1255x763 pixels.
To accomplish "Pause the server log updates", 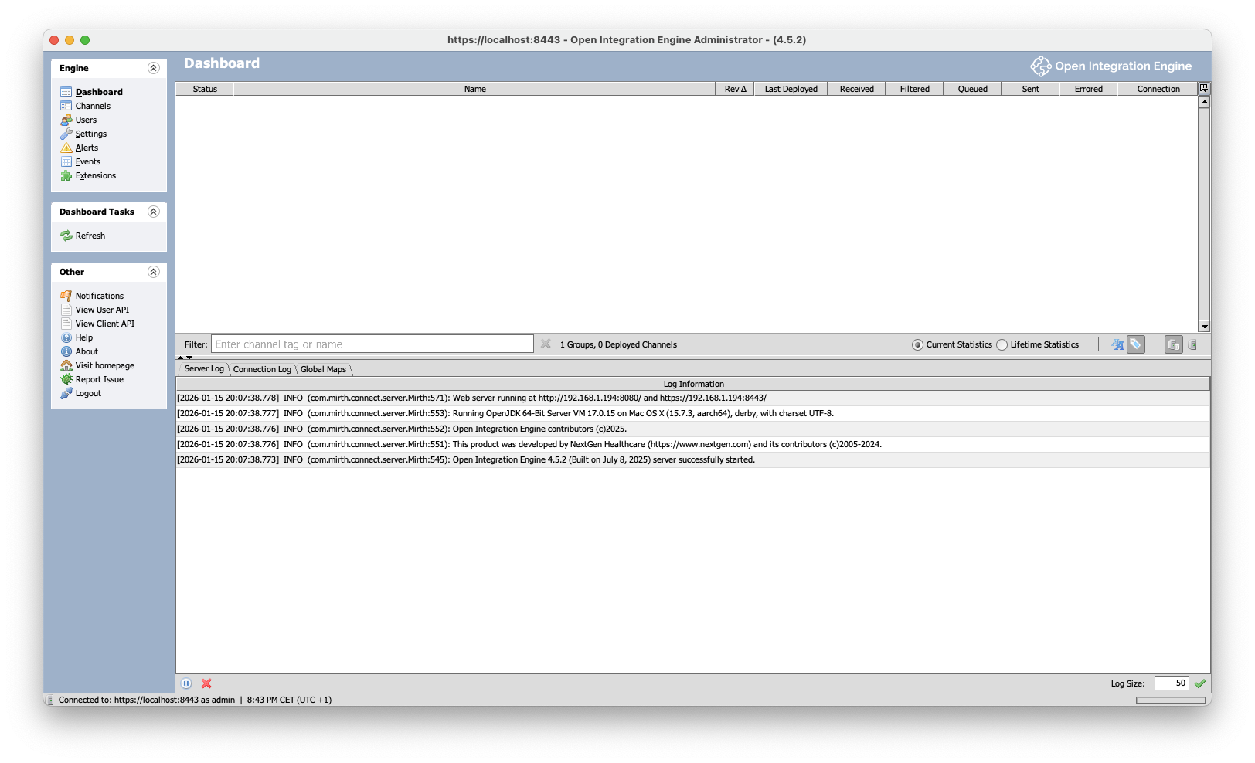I will pos(186,683).
